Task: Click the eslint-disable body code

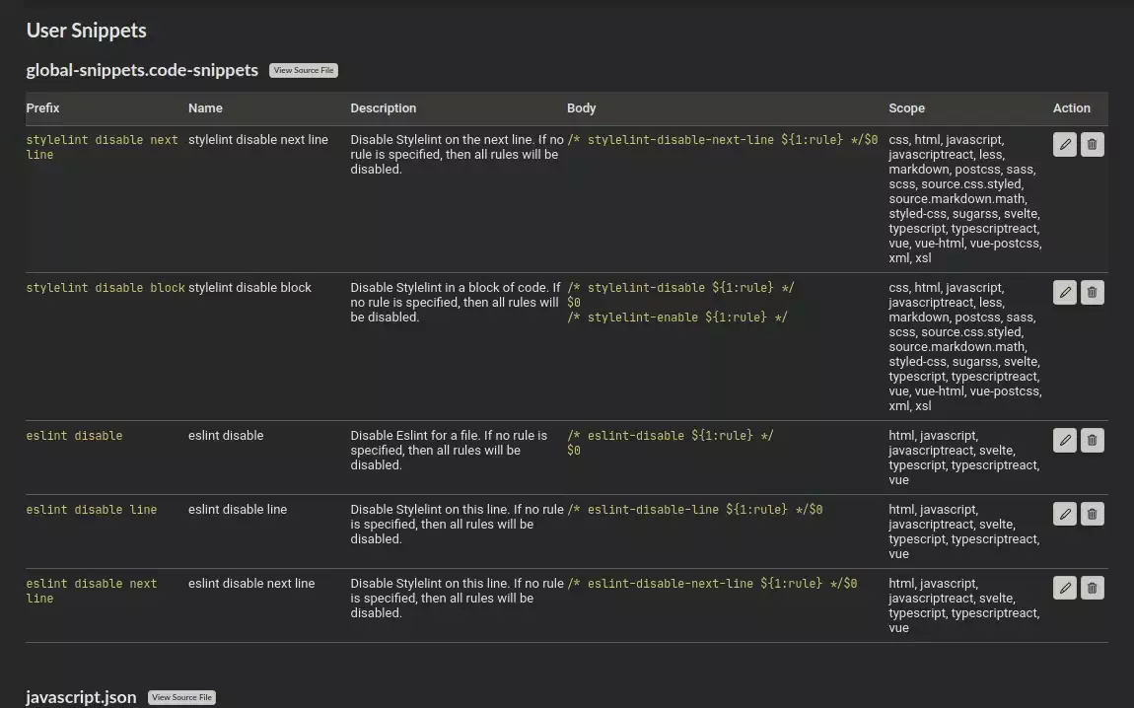Action: 671,443
